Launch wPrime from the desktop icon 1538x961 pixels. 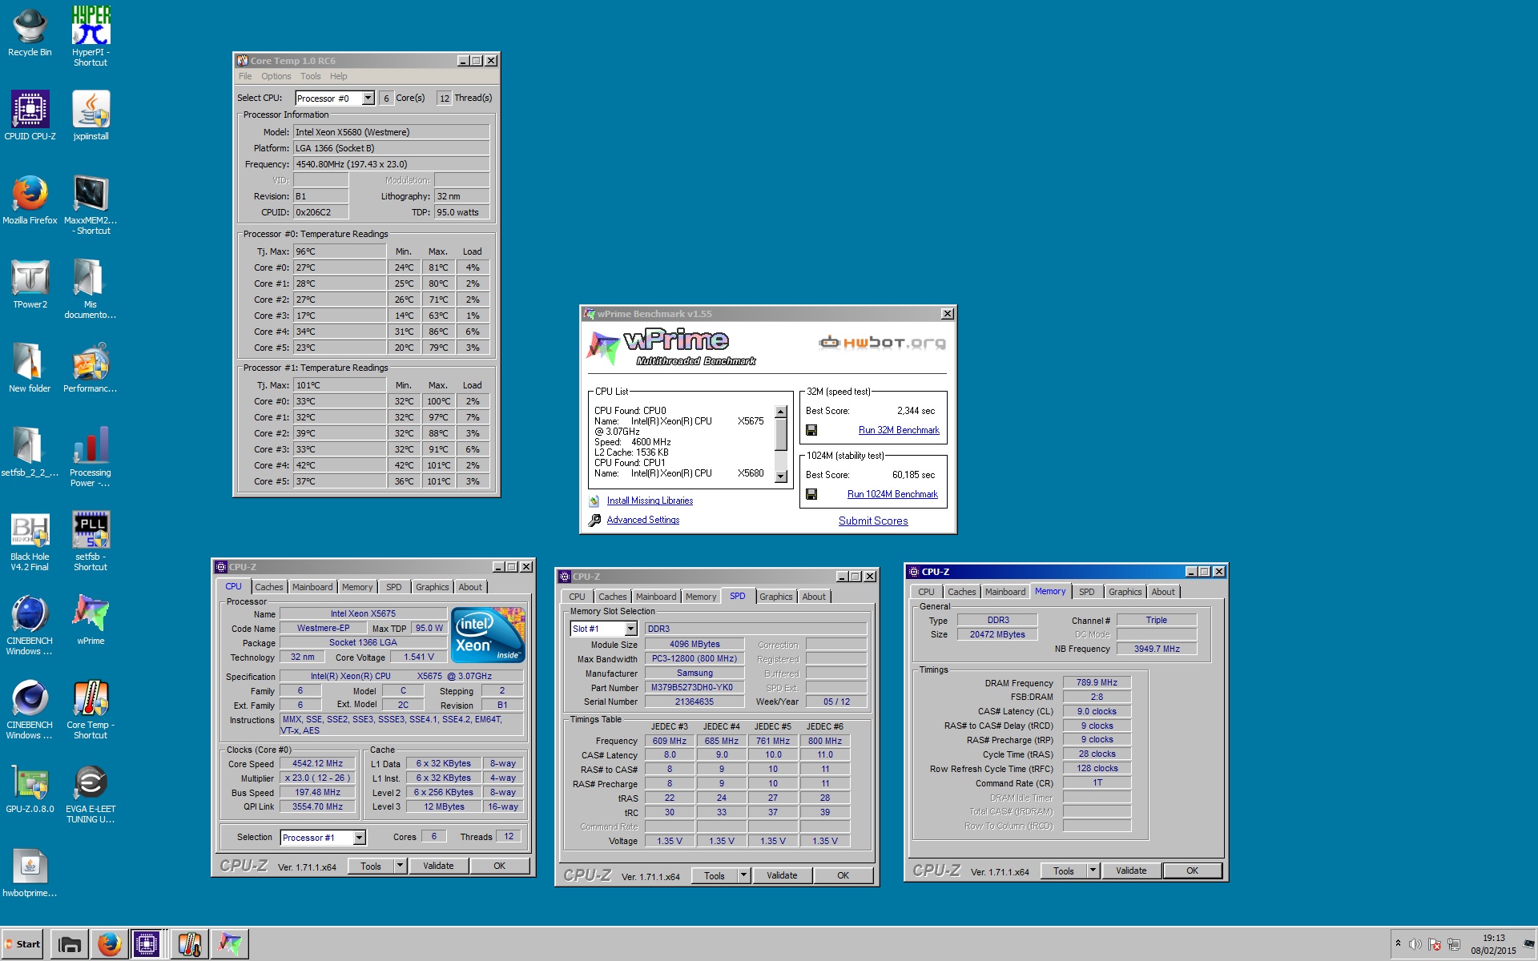pos(91,620)
